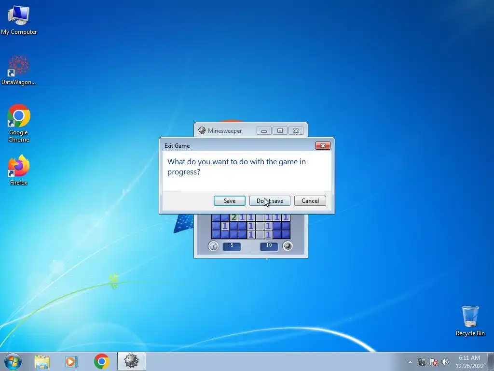
Task: Open Windows Explorer from the taskbar
Action: [42, 361]
